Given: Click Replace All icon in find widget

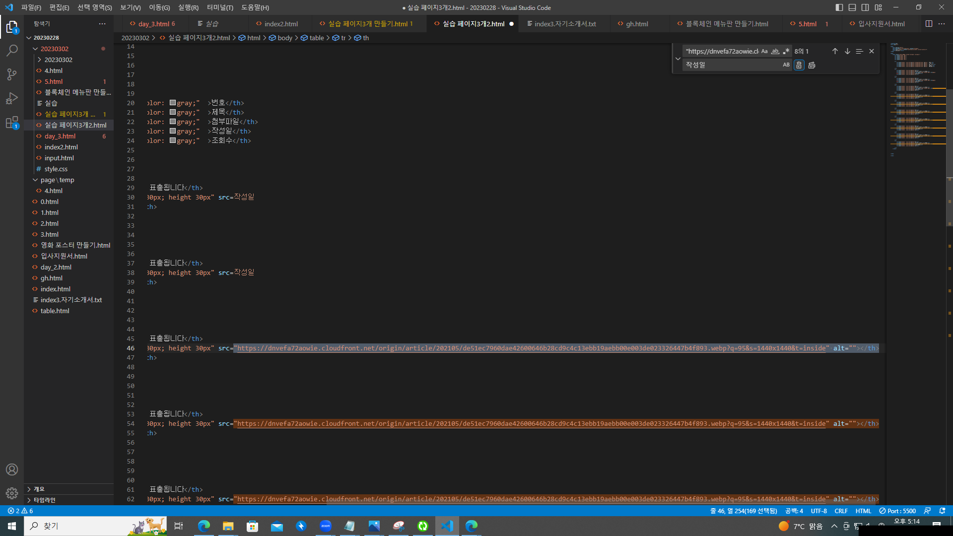Looking at the screenshot, I should point(812,65).
